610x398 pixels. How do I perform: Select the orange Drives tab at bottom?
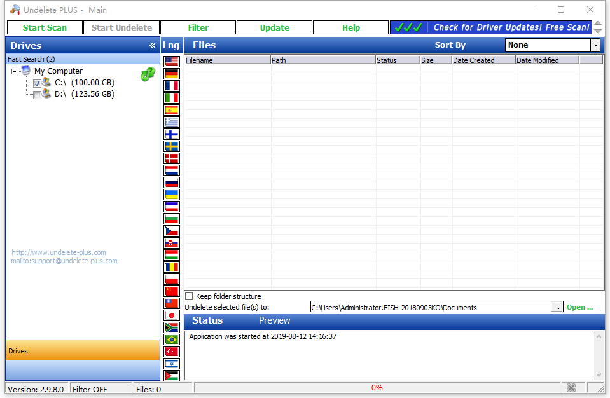(83, 350)
